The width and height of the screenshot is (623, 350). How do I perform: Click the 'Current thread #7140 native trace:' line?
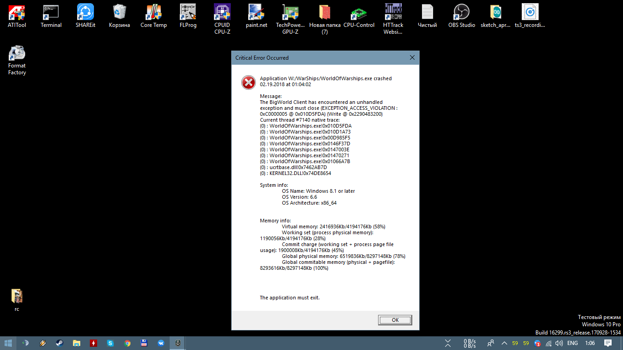tap(300, 120)
